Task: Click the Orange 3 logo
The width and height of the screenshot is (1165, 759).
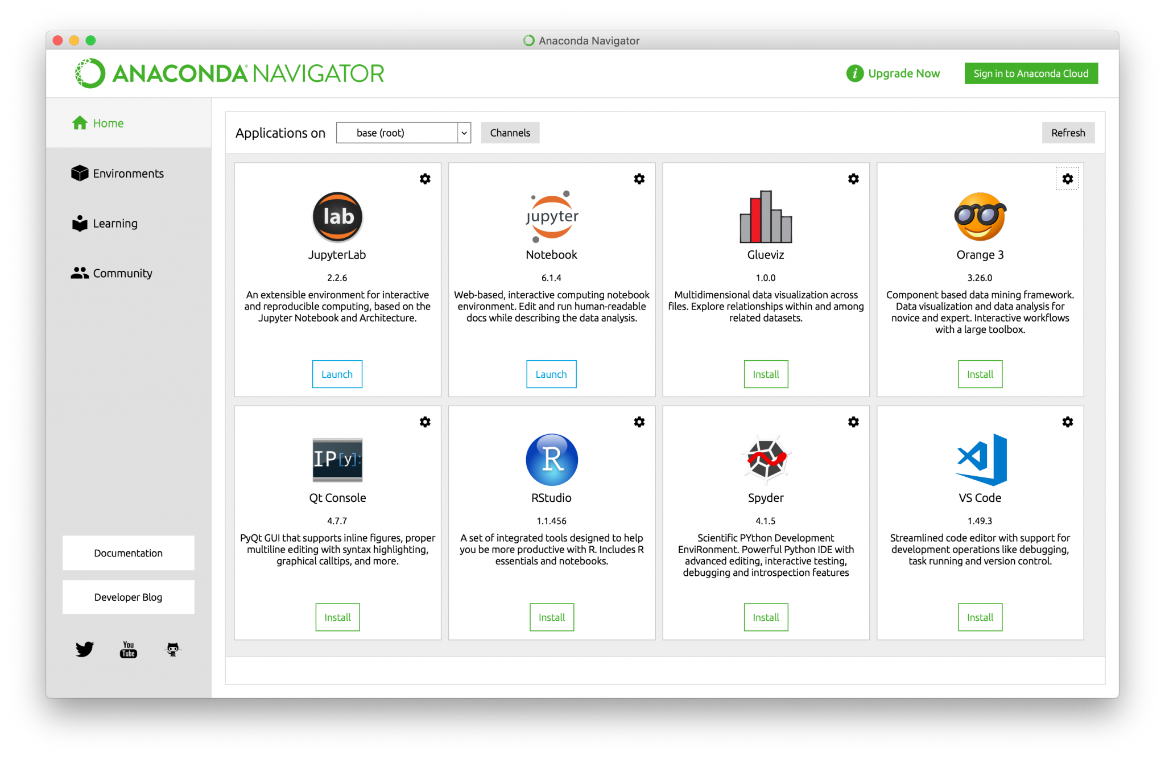Action: (x=980, y=217)
